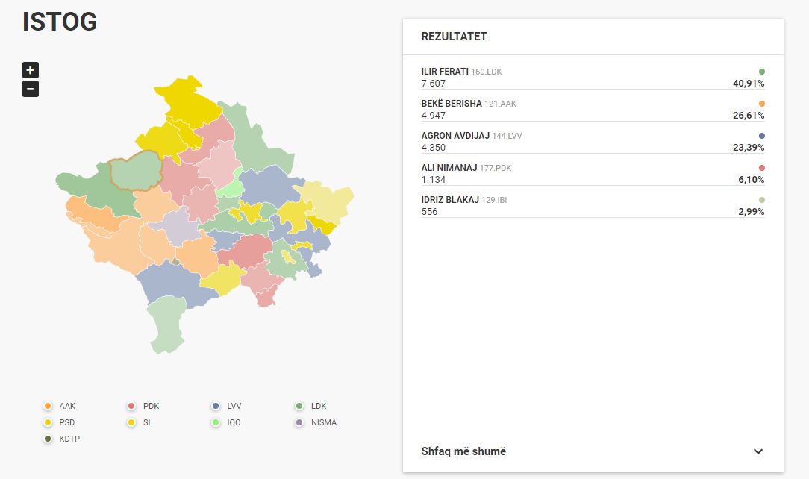
Task: Click the 129.IBI party code
Action: click(x=494, y=200)
